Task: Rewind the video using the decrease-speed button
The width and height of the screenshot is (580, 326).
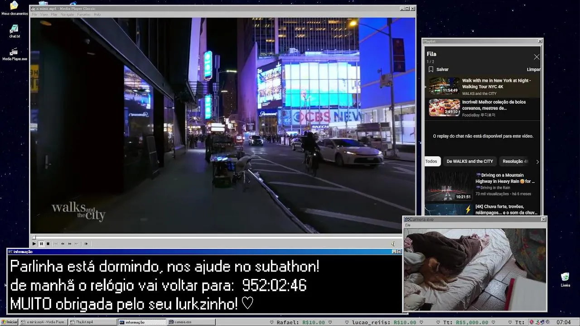Action: 63,244
